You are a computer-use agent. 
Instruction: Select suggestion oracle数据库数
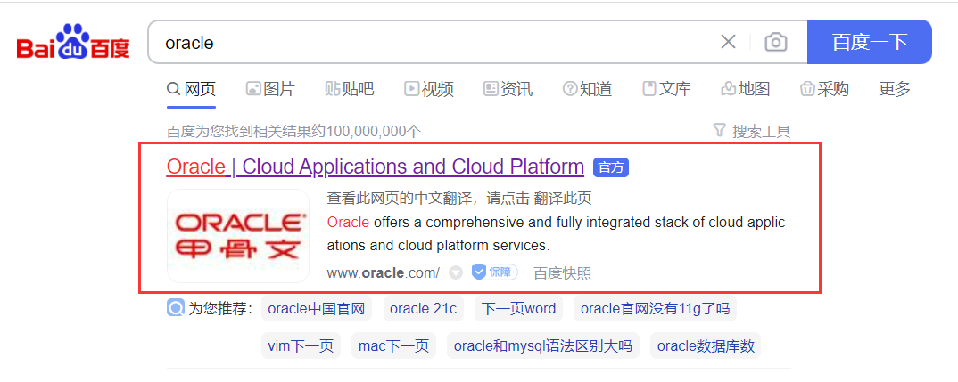[706, 346]
